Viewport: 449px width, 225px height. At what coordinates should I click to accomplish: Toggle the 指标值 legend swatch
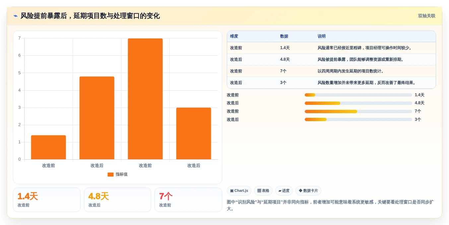click(x=110, y=175)
